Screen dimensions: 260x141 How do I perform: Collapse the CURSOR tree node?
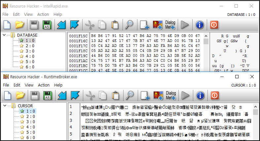coord(5,106)
